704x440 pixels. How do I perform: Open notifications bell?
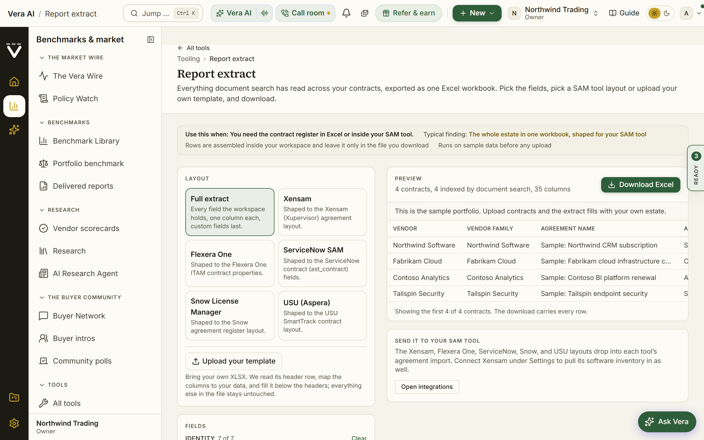click(346, 13)
